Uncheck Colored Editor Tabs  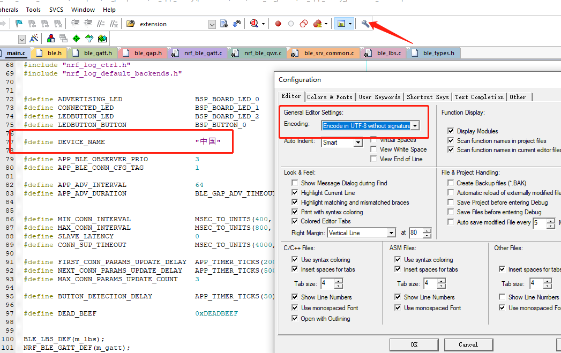point(295,221)
